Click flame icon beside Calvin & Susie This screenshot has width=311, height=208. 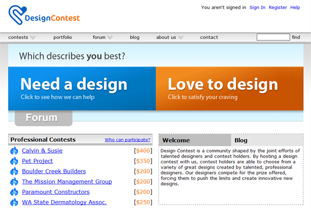14,151
